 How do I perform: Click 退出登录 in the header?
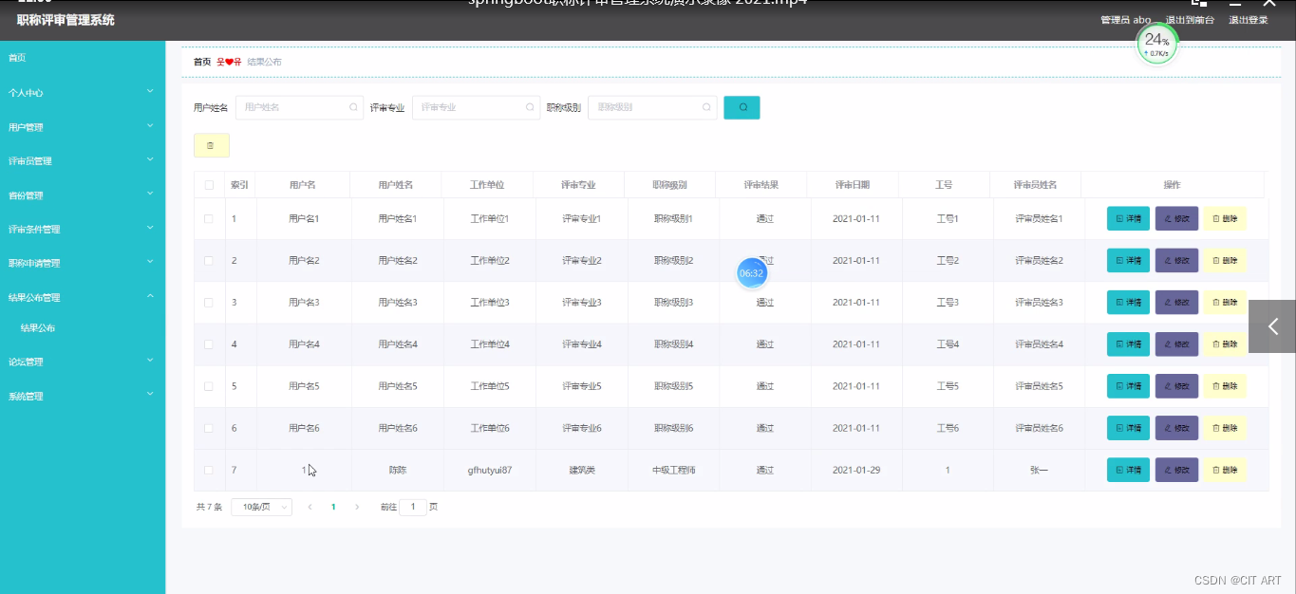(x=1248, y=20)
